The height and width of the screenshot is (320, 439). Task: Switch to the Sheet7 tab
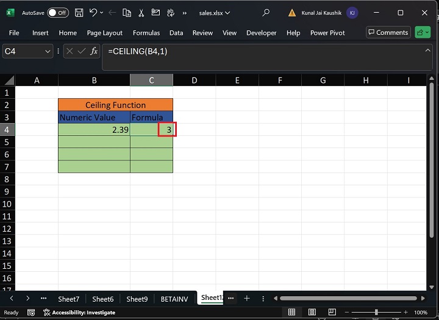68,299
